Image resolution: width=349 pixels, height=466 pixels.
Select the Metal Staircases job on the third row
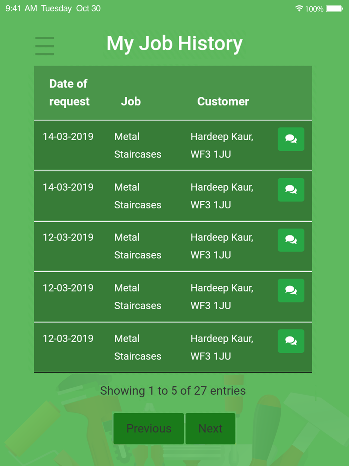tap(138, 246)
